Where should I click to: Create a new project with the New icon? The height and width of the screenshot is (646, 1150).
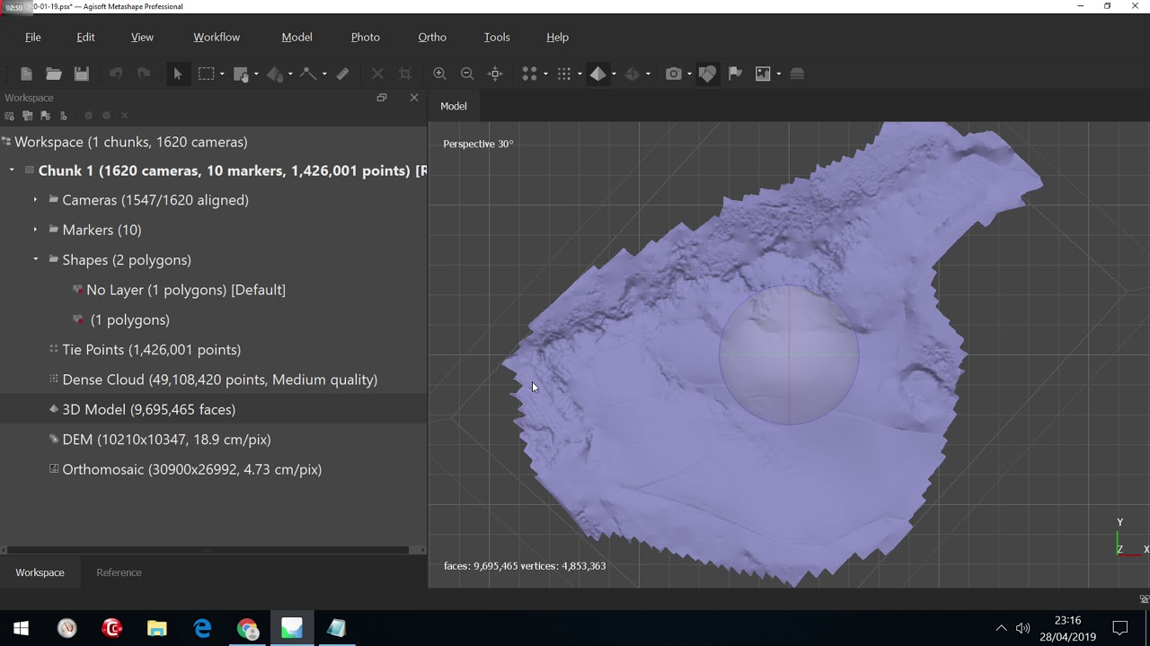coord(26,74)
